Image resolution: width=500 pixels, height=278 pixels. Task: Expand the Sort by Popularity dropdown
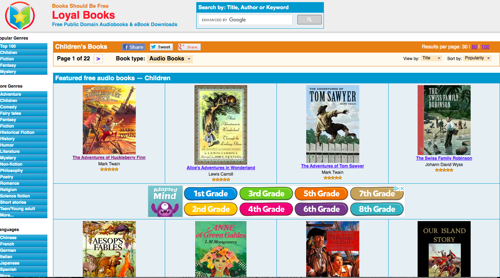point(477,58)
